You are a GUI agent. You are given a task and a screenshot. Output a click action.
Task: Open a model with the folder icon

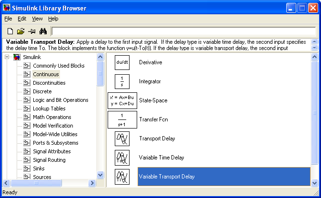point(20,31)
